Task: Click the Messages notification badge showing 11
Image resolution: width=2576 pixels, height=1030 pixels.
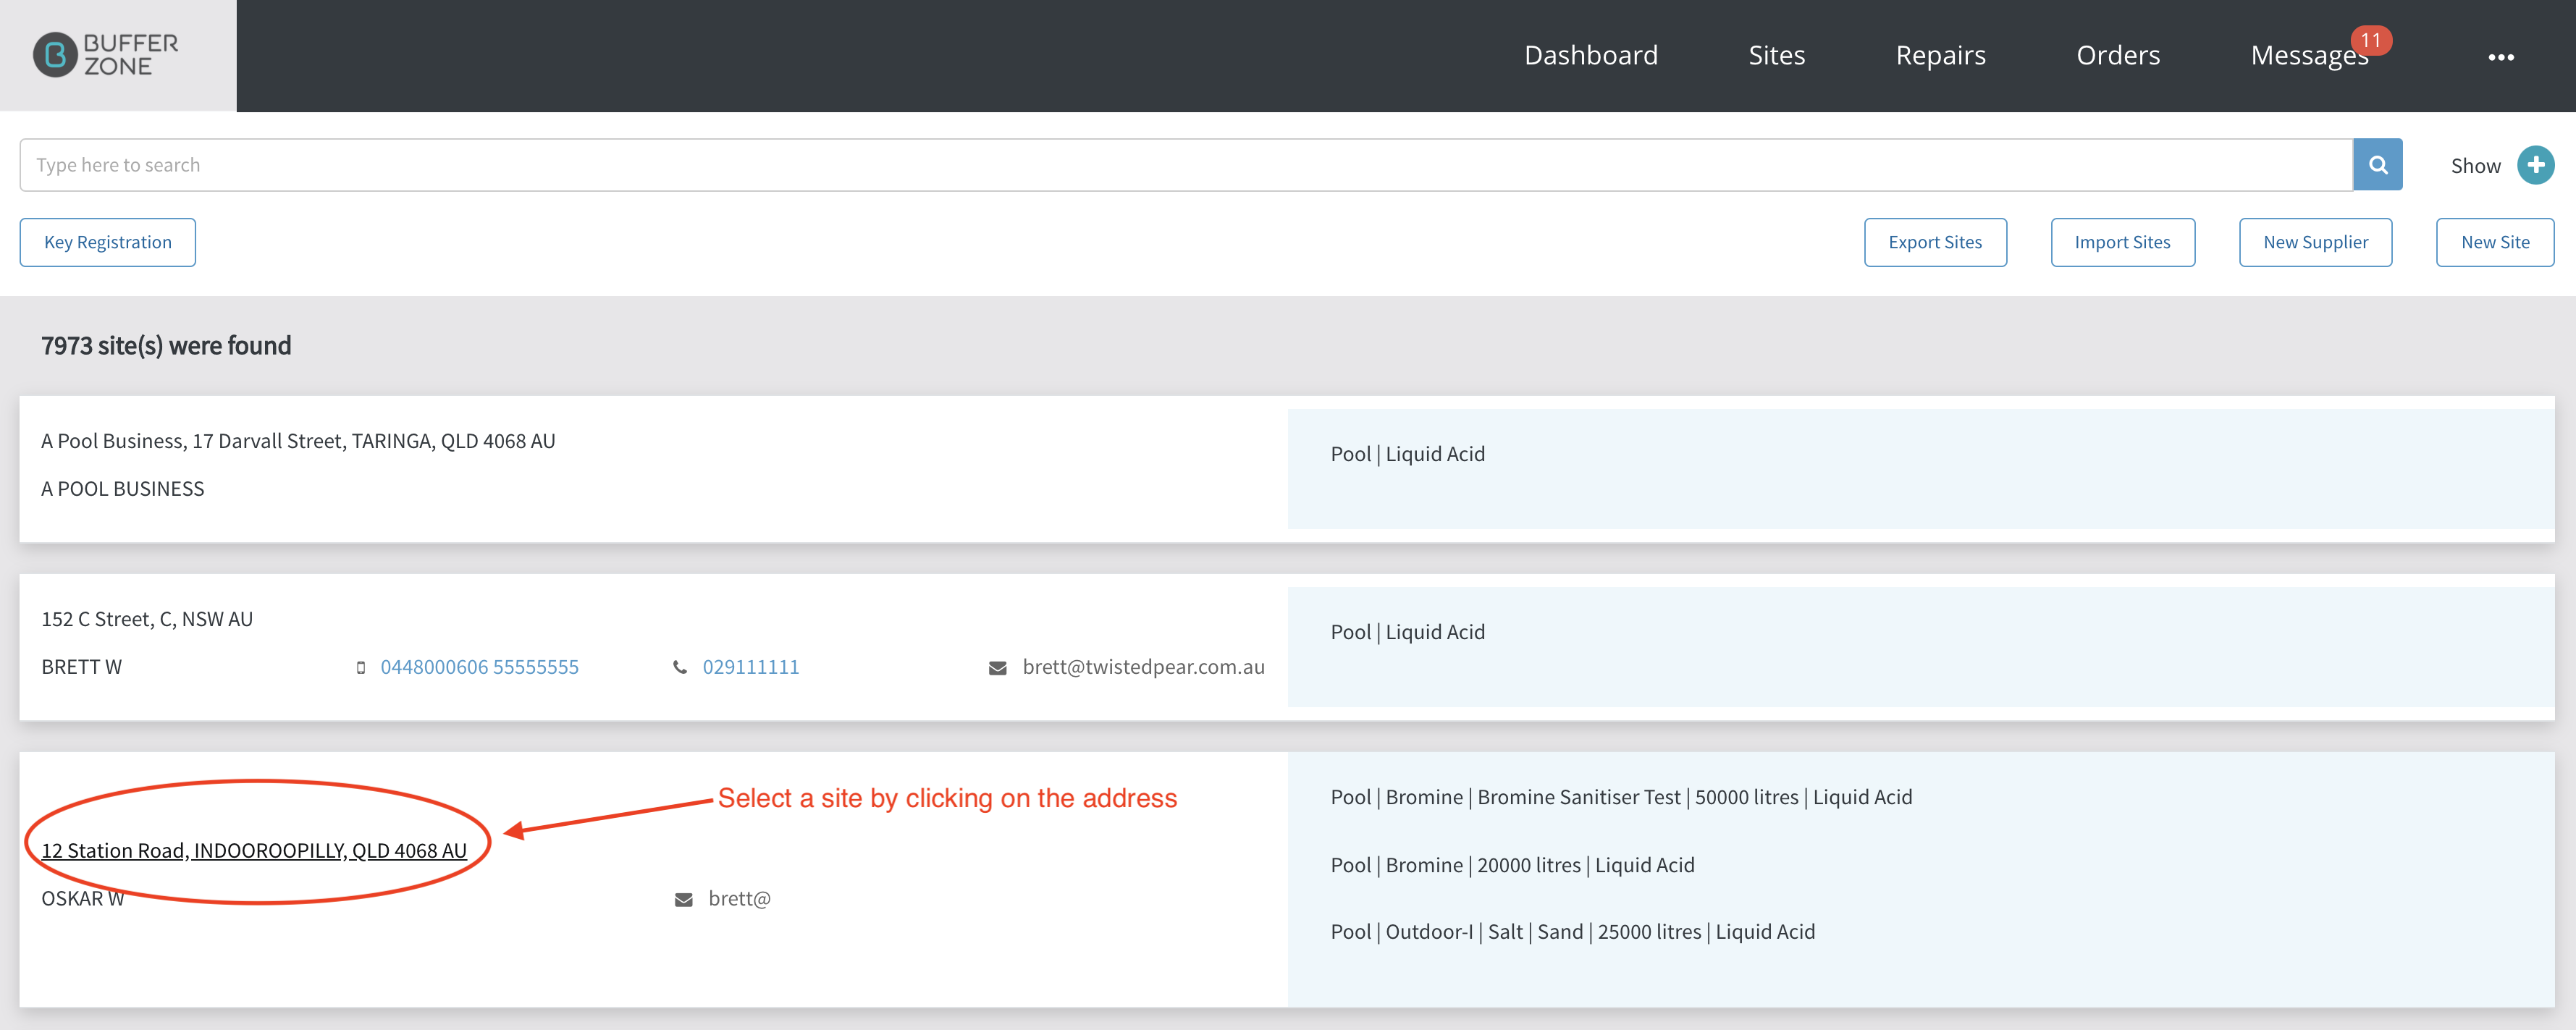Action: point(2370,40)
